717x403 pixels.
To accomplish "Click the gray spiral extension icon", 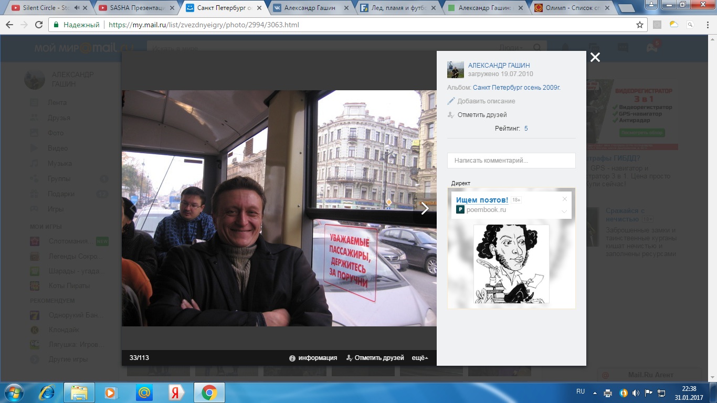I will (x=657, y=25).
